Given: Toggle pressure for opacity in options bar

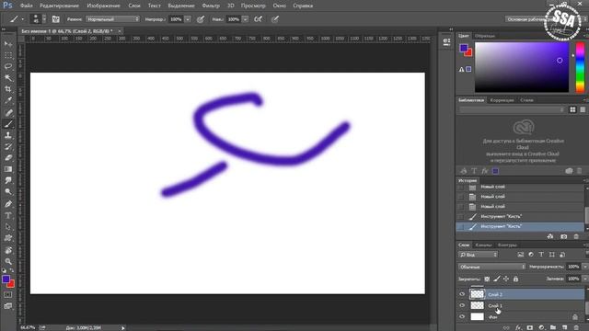Looking at the screenshot, I should tap(201, 19).
